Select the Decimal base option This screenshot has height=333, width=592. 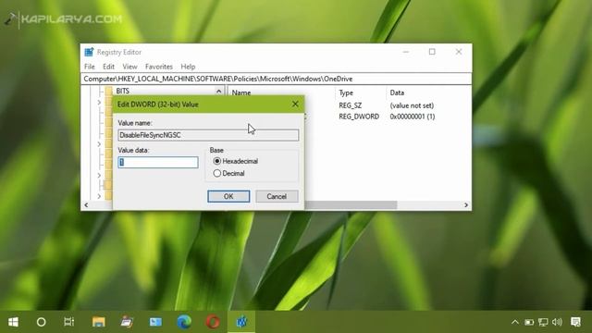pyautogui.click(x=229, y=173)
